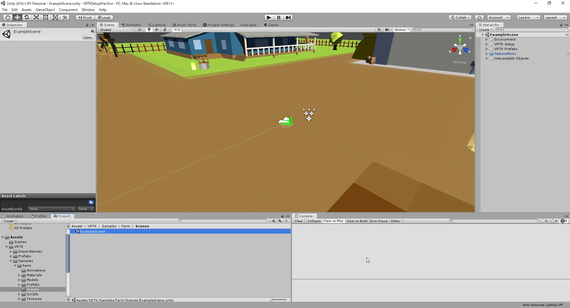Click the Pause button
The height and width of the screenshot is (308, 570).
[279, 17]
